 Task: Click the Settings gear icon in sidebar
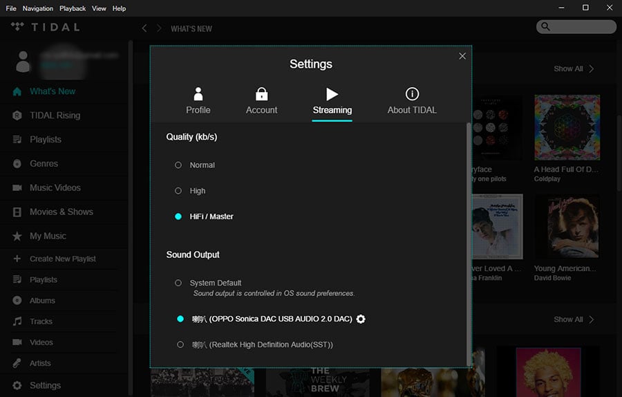[17, 385]
